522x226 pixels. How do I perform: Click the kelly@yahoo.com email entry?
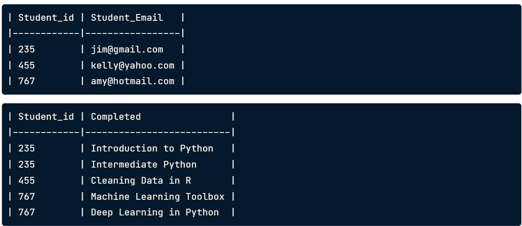132,66
